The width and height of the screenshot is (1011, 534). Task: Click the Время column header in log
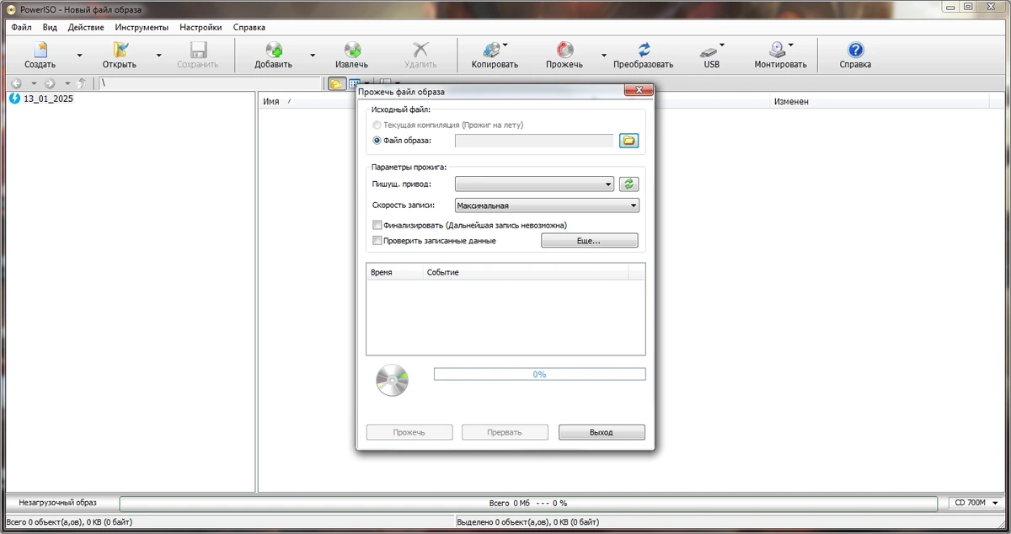pos(394,273)
